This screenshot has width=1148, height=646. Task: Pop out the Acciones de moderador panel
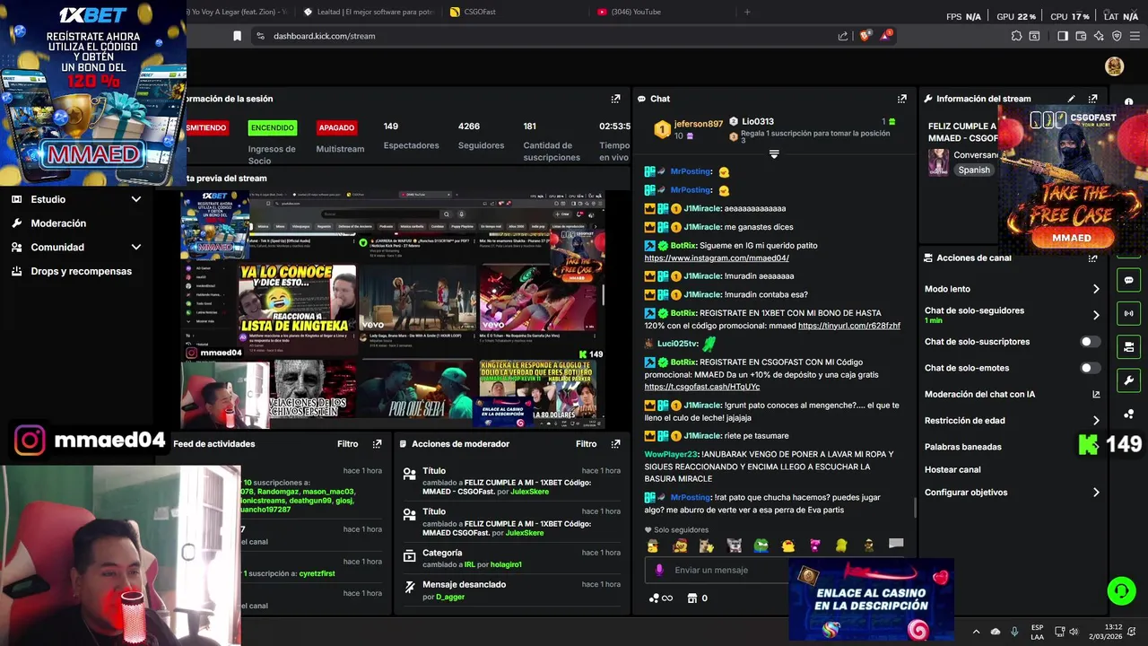[x=615, y=444]
